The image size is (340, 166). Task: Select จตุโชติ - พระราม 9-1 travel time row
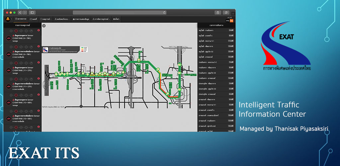click(216, 41)
